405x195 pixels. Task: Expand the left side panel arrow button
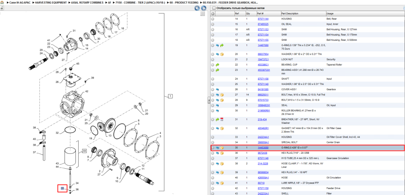coord(2,8)
